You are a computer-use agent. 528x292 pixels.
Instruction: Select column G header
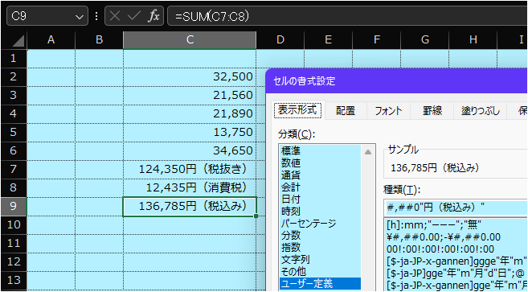pyautogui.click(x=425, y=40)
